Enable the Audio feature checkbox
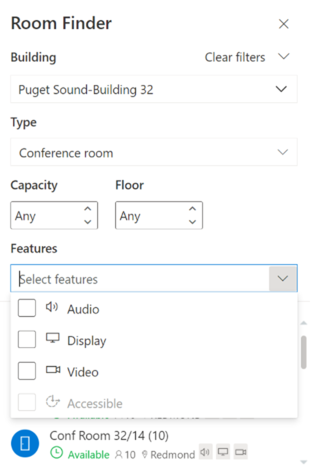 coord(27,308)
